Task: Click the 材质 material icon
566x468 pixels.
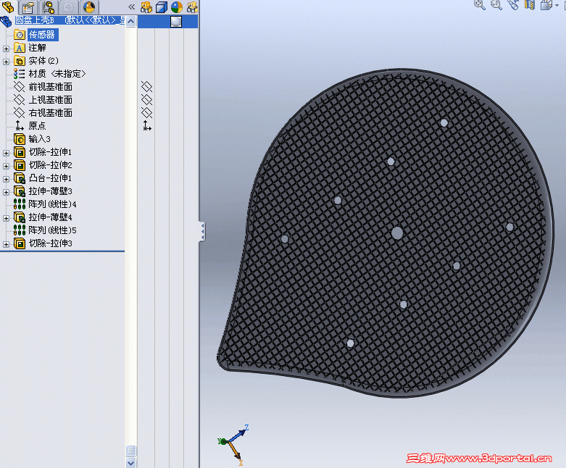Action: click(x=19, y=74)
